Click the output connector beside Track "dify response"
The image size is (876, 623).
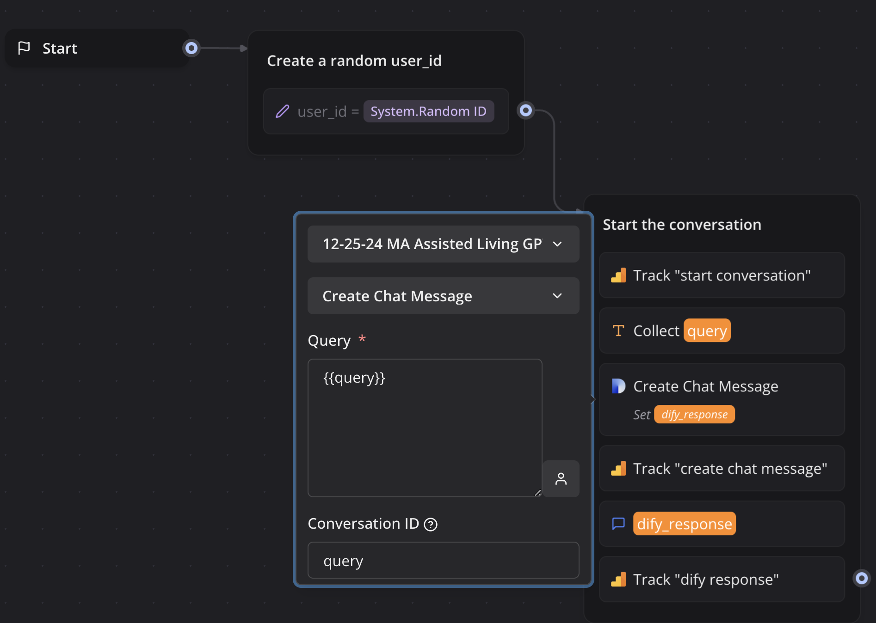861,578
